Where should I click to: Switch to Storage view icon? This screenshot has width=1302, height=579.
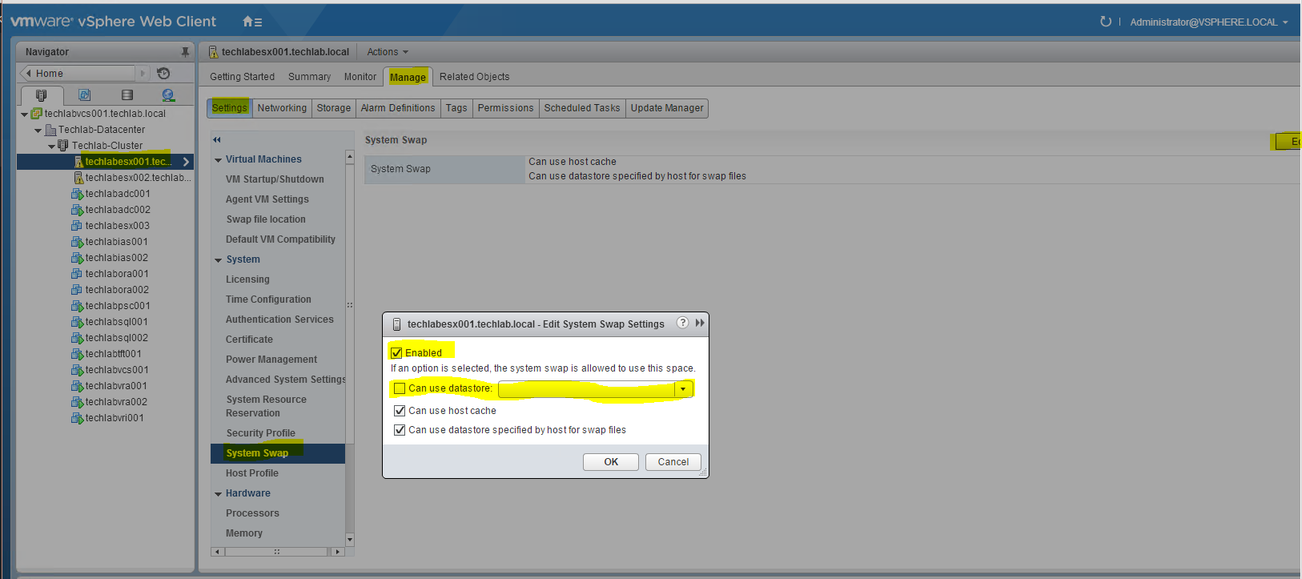point(127,95)
